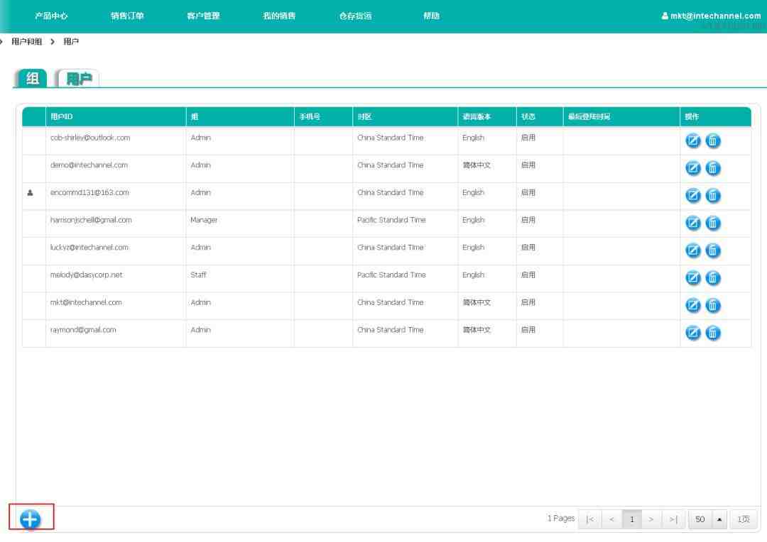Click 简体中文 in raymond row

tap(477, 330)
